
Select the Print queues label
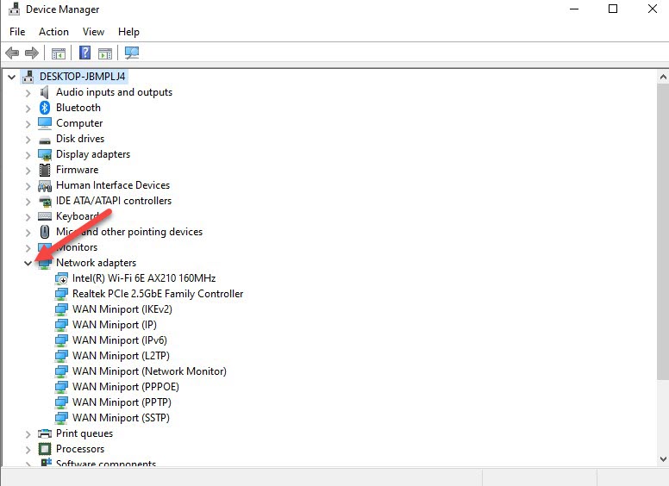[x=84, y=433]
